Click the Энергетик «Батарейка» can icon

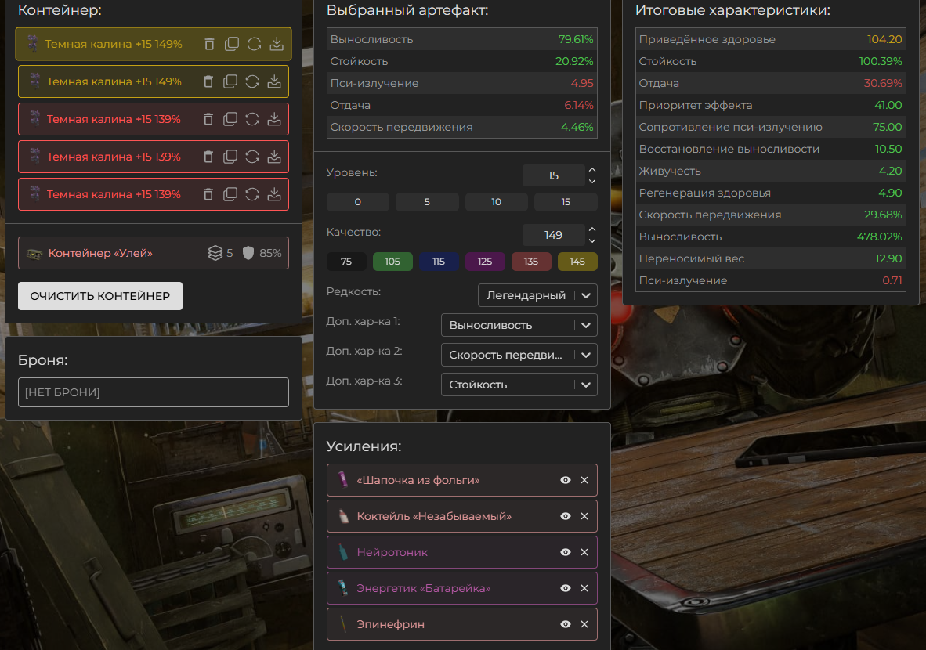tap(342, 588)
